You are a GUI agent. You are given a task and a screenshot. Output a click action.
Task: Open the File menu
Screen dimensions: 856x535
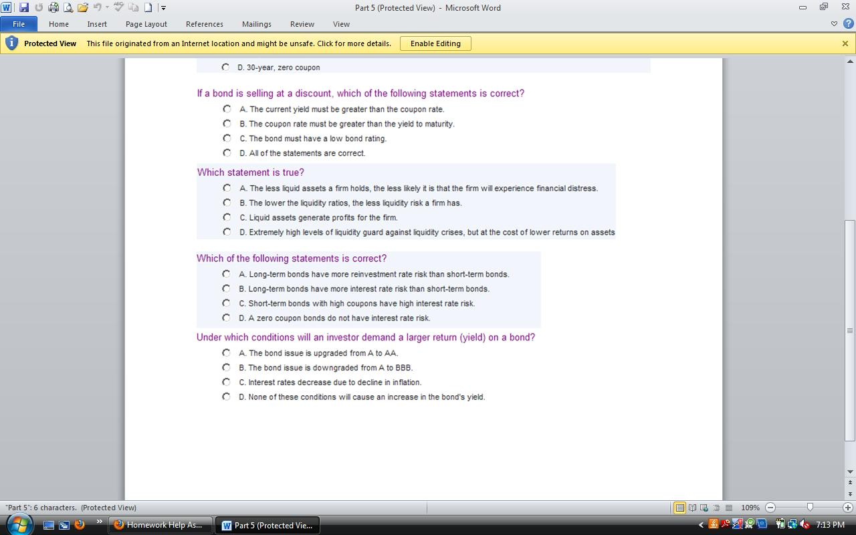pyautogui.click(x=19, y=23)
